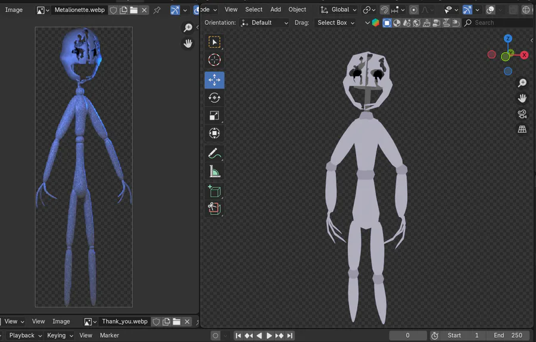Open the Playback dropdown in timeline
536x342 pixels.
(25, 335)
